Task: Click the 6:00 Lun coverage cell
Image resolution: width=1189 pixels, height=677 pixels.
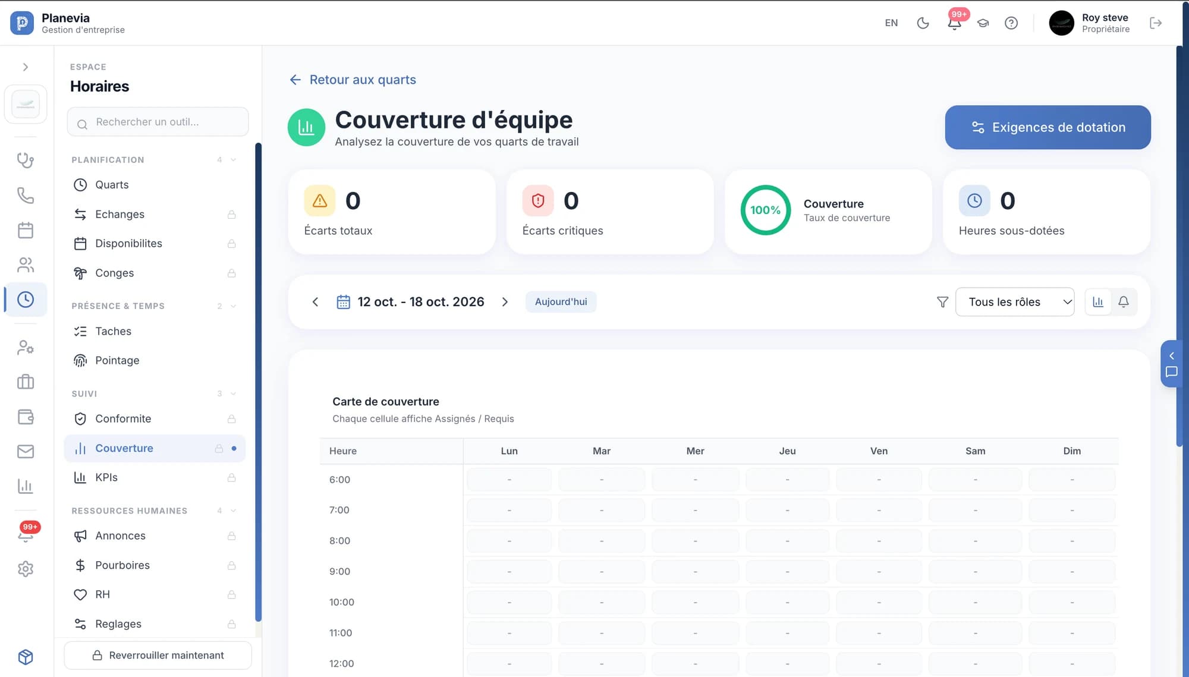Action: click(x=509, y=480)
